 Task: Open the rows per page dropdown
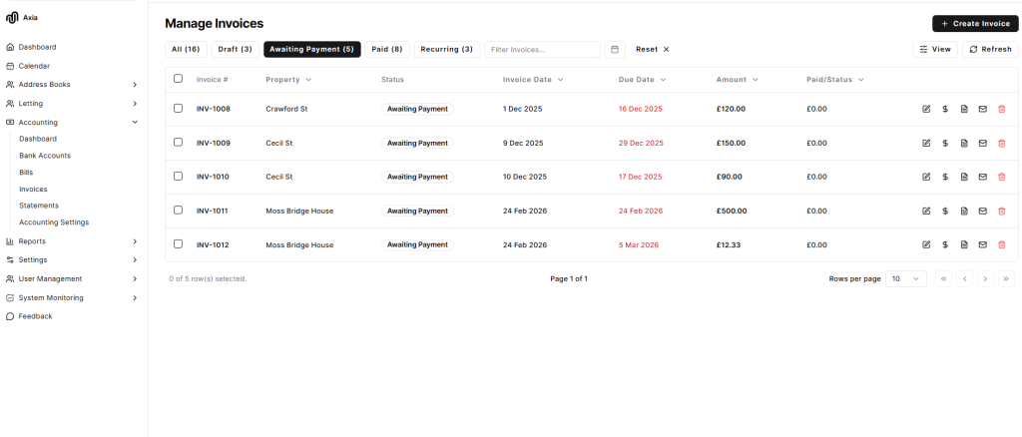pyautogui.click(x=905, y=279)
